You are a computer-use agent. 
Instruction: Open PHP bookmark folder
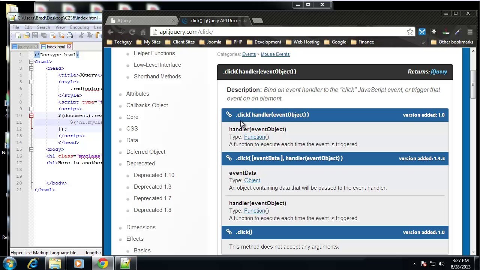point(234,42)
